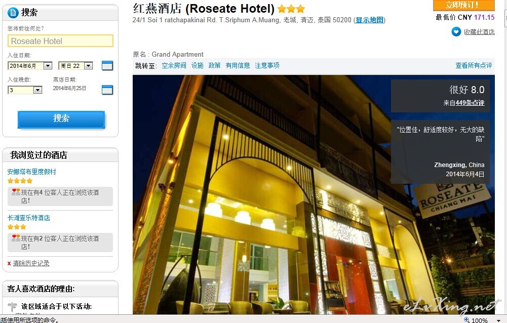This screenshot has height=323, width=507.
Task: Click the red X clear history icon
Action: pyautogui.click(x=9, y=263)
